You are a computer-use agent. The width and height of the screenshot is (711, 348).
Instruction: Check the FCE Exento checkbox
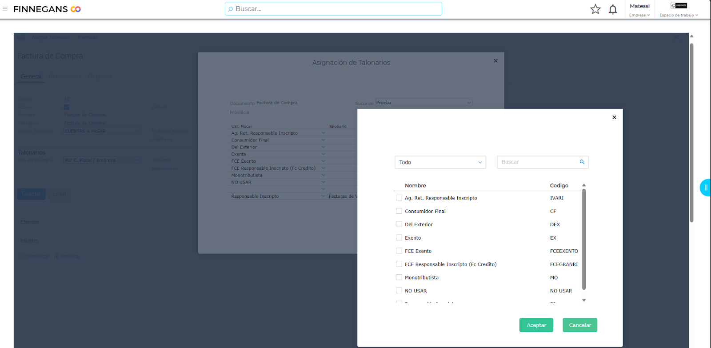(399, 251)
